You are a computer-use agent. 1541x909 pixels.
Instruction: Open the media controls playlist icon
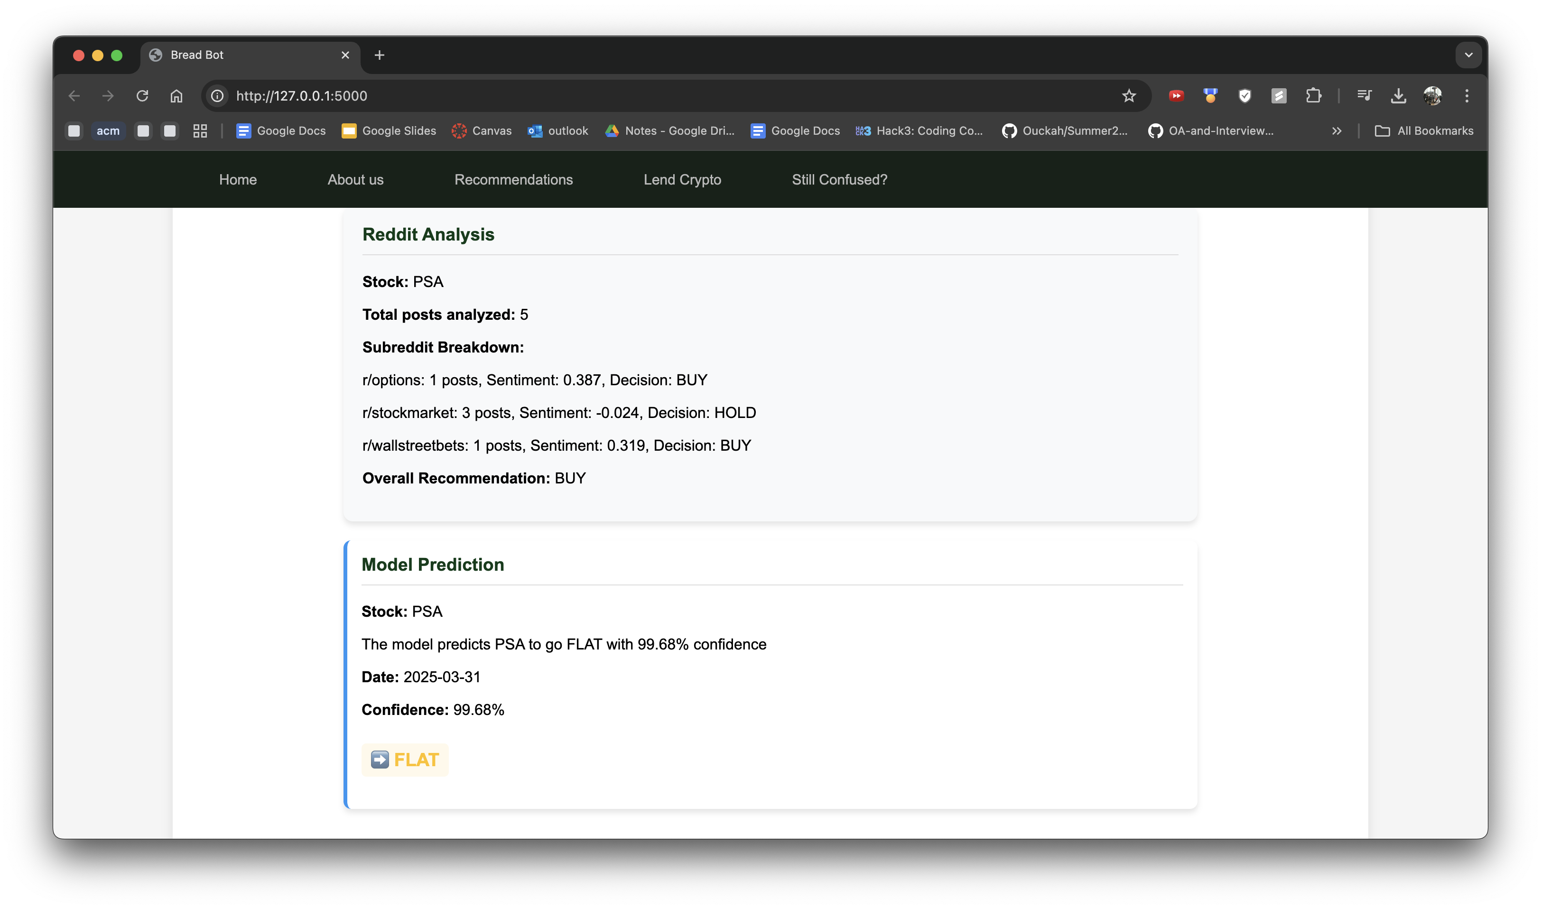click(x=1364, y=95)
